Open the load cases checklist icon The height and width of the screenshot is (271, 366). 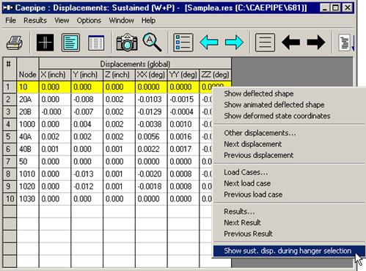(183, 43)
